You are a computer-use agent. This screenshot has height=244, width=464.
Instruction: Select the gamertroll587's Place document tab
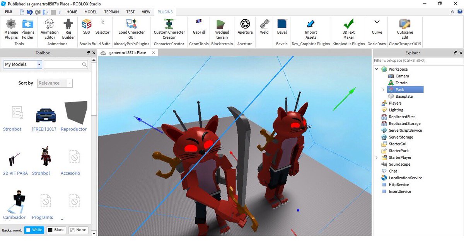click(x=128, y=53)
